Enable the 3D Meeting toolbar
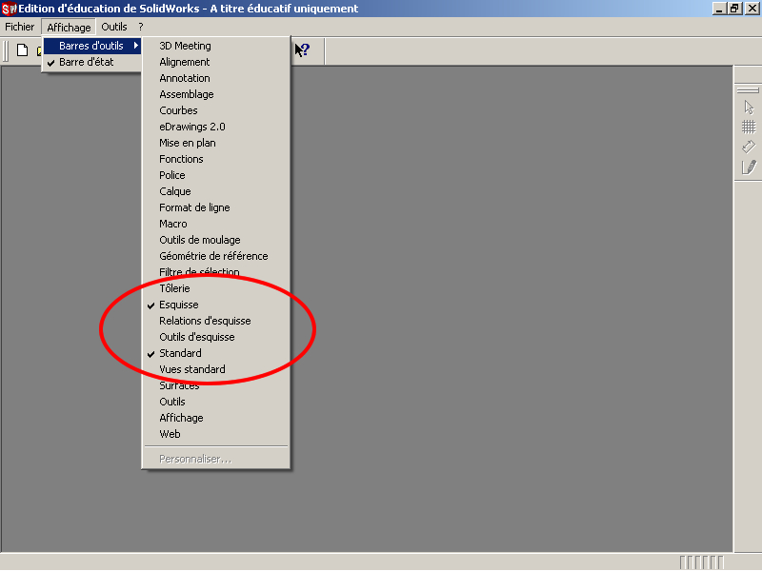The height and width of the screenshot is (571, 762). coord(216,46)
